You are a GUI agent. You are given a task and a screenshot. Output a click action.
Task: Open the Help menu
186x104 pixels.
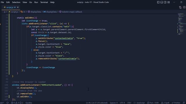(52, 2)
